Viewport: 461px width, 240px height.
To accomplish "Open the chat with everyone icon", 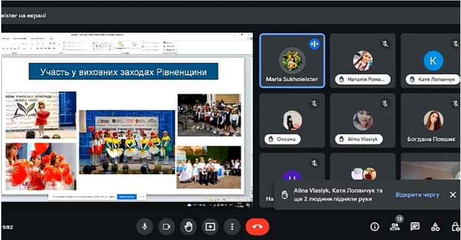I will click(x=415, y=226).
